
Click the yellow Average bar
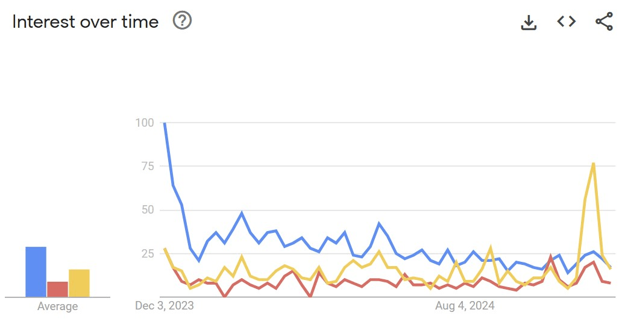(79, 282)
